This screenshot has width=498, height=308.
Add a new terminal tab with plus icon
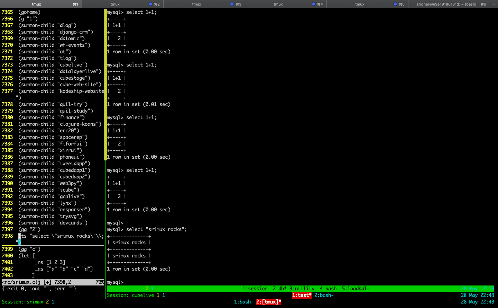pyautogui.click(x=494, y=4)
